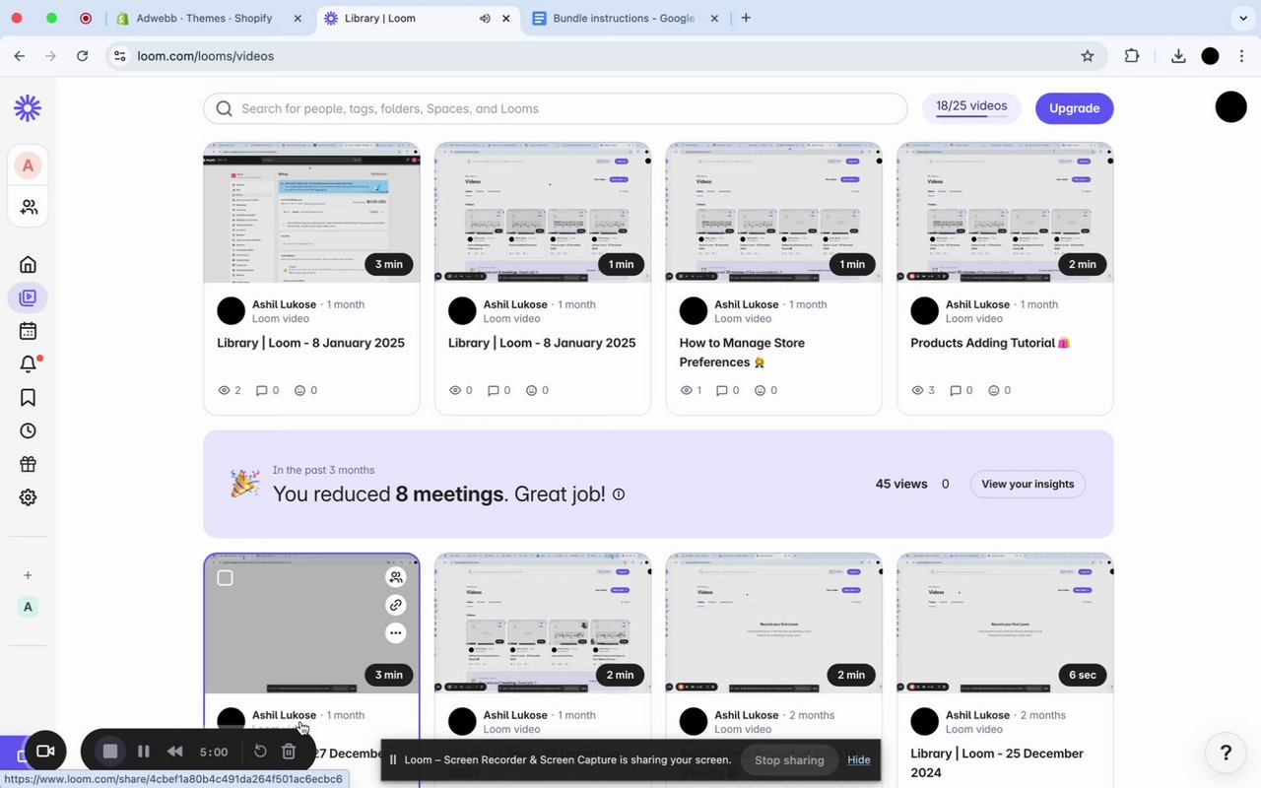Close the Adwebb Themes Shopify tab
Image resolution: width=1261 pixels, height=788 pixels.
point(298,18)
